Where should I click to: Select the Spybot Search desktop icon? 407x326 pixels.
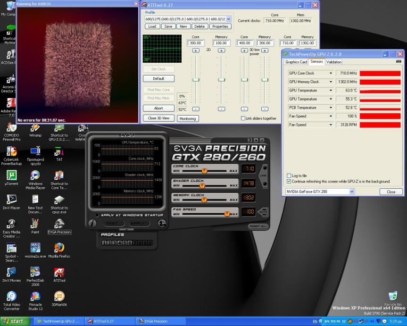coord(11,252)
